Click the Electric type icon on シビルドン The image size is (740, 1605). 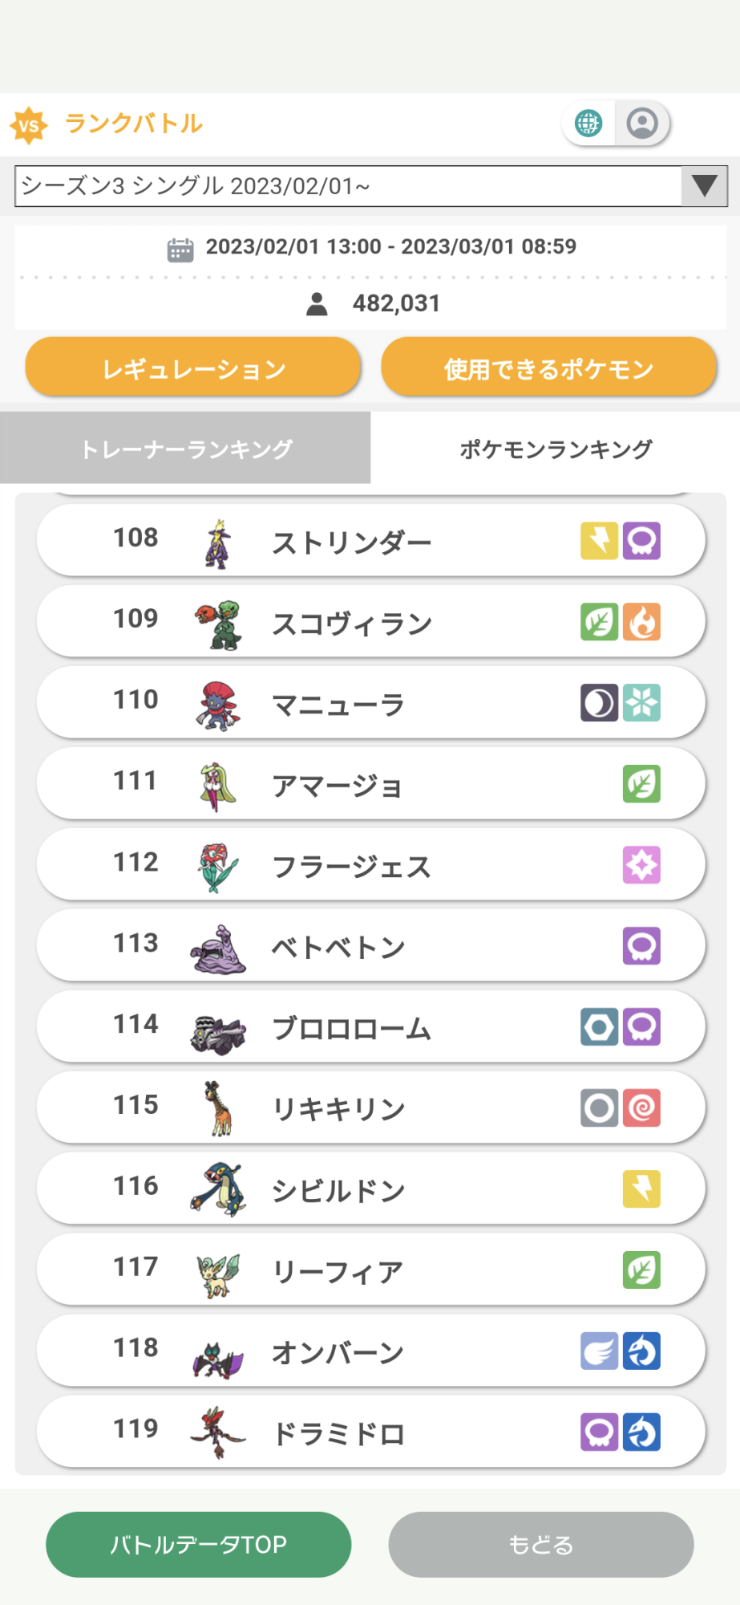coord(641,1189)
